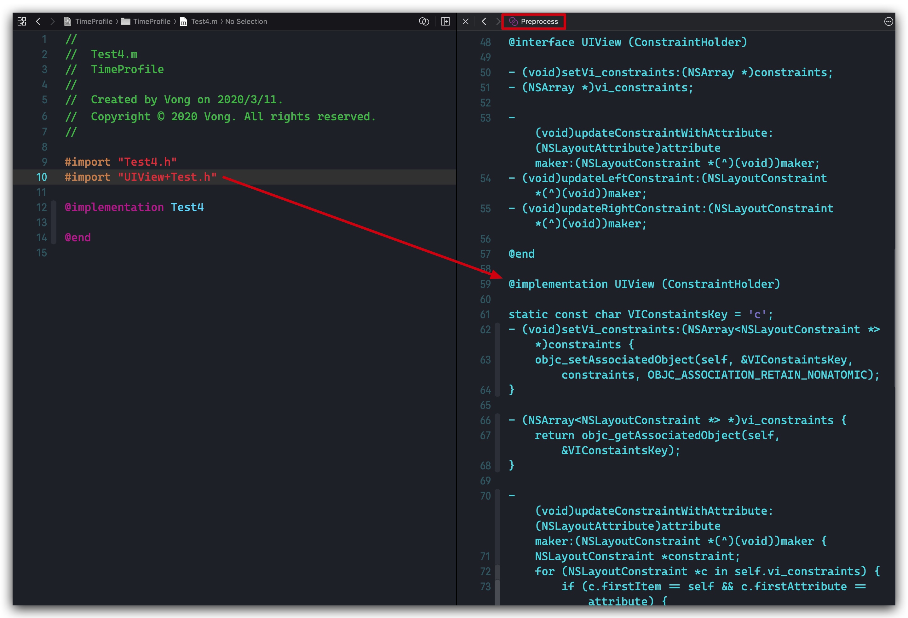Image resolution: width=908 pixels, height=618 pixels.
Task: Open the Test4.m breadcrumb menu
Action: pyautogui.click(x=204, y=21)
